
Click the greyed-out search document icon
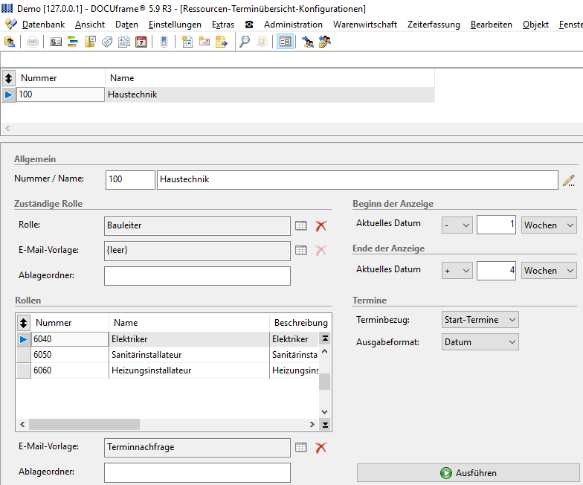tap(262, 42)
